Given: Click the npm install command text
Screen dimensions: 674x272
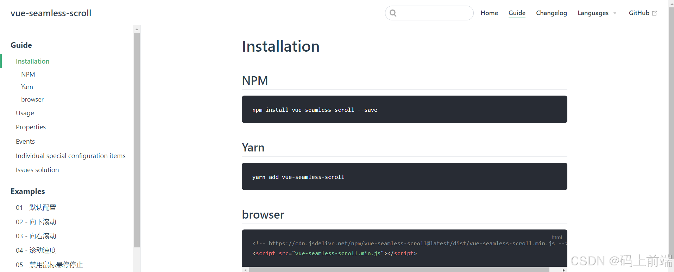Looking at the screenshot, I should [x=315, y=110].
